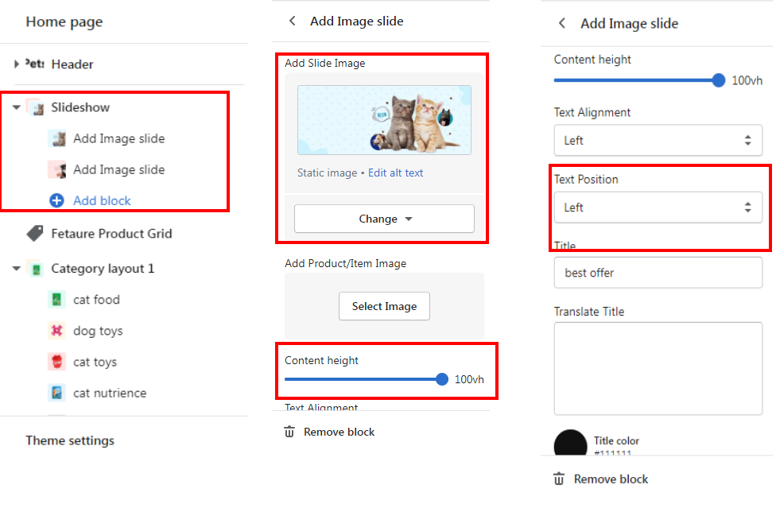Click the back arrow in the middle panel

click(x=293, y=21)
